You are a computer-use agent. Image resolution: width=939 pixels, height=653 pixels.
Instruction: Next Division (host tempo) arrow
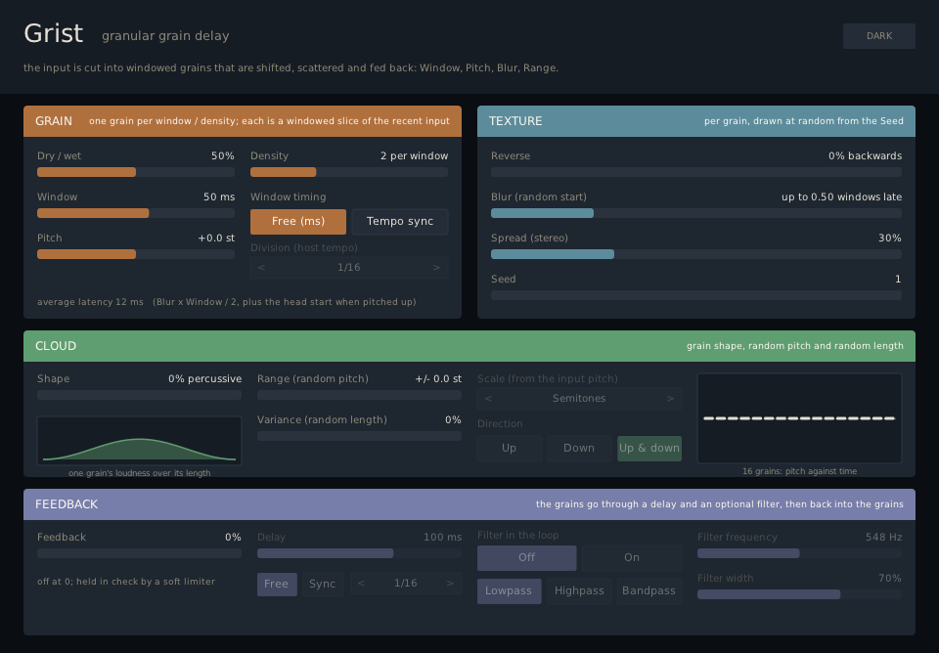click(x=436, y=268)
